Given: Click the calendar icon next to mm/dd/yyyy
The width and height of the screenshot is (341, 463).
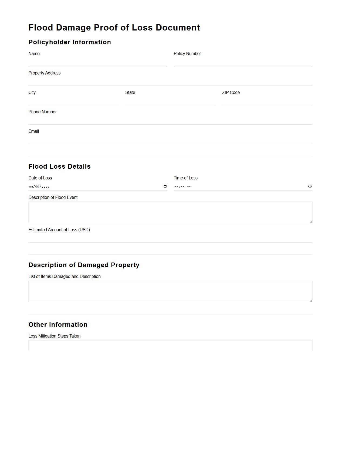Looking at the screenshot, I should (165, 186).
